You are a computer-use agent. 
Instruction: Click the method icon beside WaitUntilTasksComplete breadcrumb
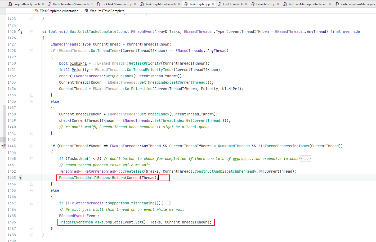point(86,11)
